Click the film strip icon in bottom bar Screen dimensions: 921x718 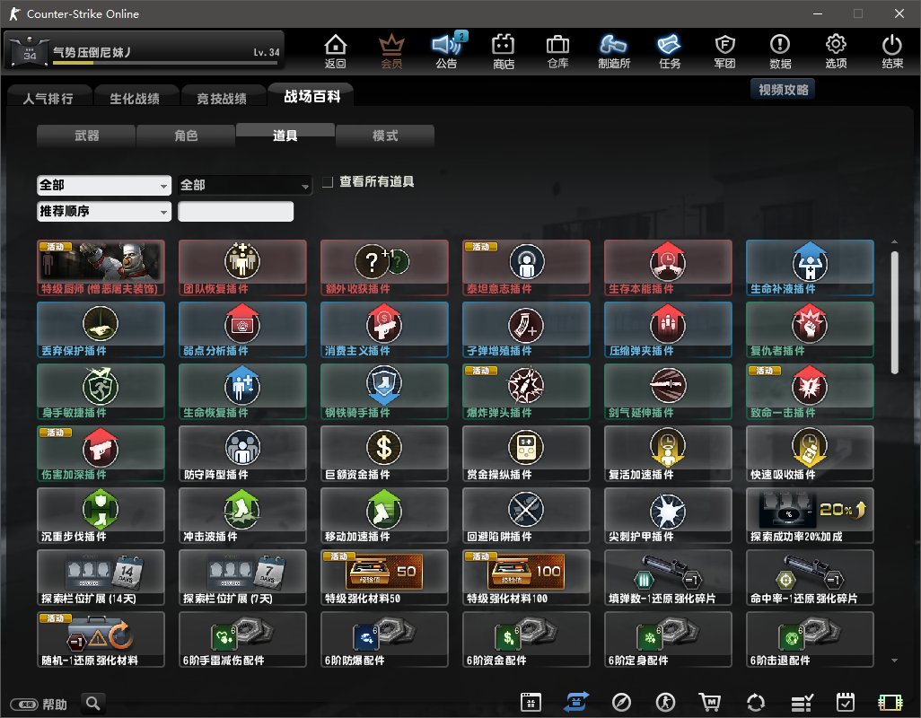(890, 702)
